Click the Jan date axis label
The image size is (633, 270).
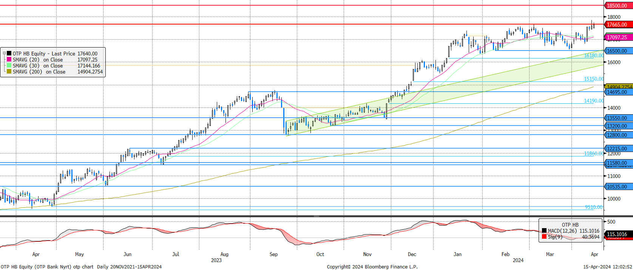coord(457,254)
